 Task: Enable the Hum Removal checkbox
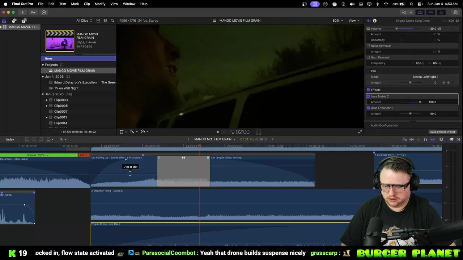click(368, 57)
